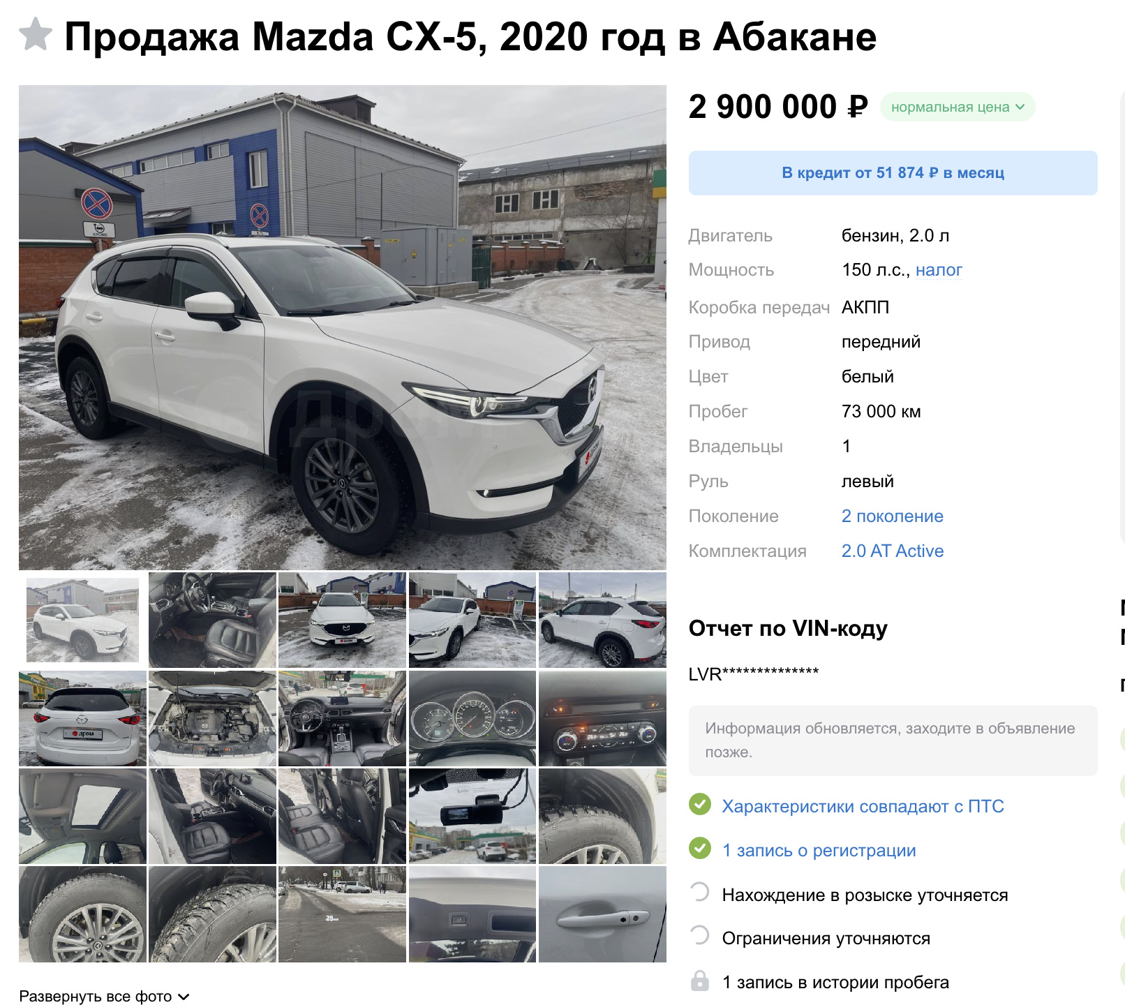Viewport: 1125px width, 1005px height.
Task: Select the rear view Mazda thumbnail
Action: pyautogui.click(x=82, y=718)
